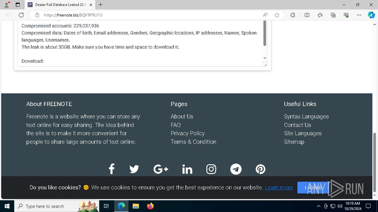View site information lock icon
378x212 pixels.
click(37, 15)
